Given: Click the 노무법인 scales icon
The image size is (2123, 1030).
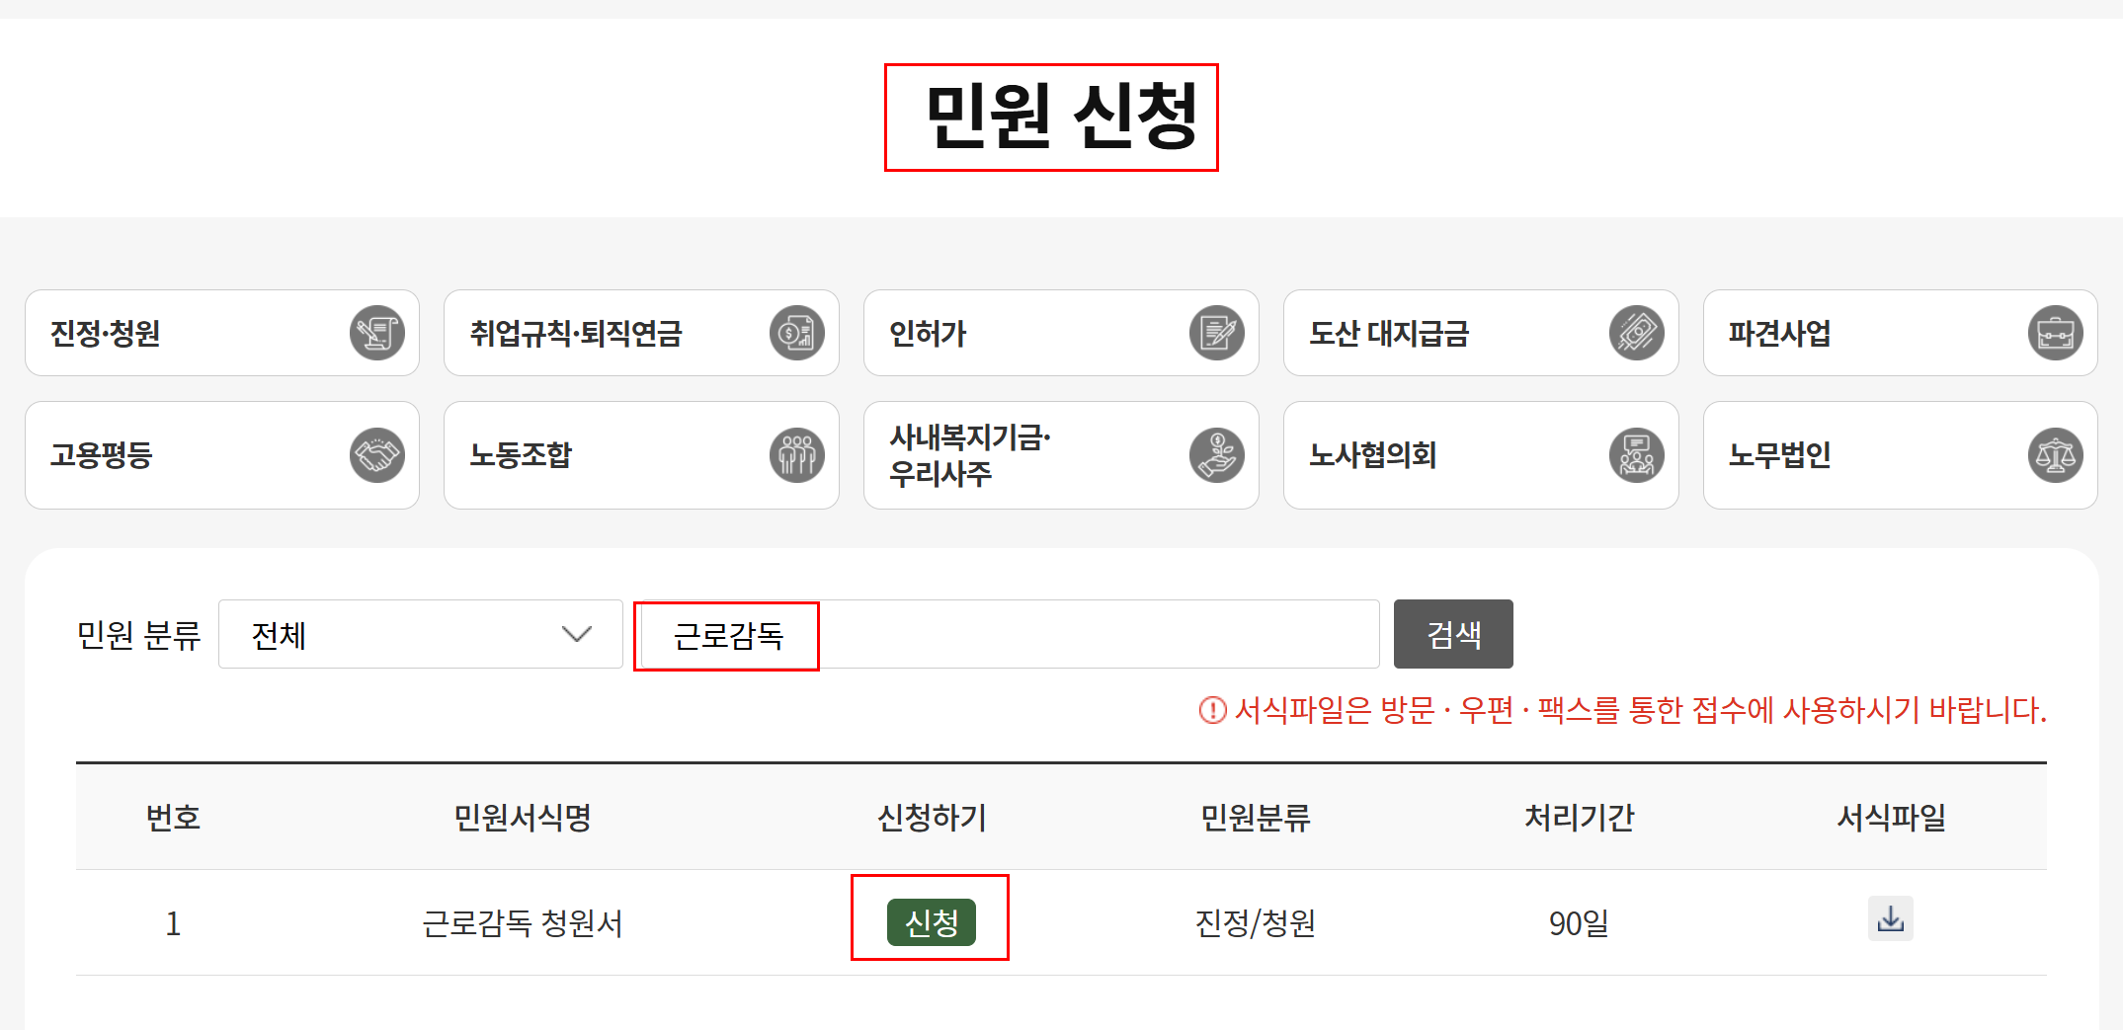Looking at the screenshot, I should 2055,455.
